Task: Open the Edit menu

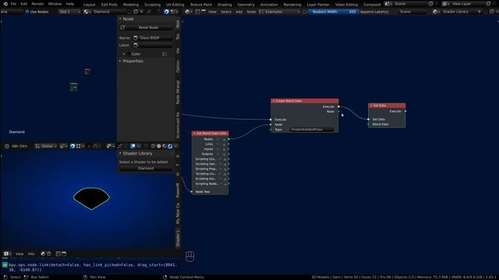Action: (x=24, y=4)
